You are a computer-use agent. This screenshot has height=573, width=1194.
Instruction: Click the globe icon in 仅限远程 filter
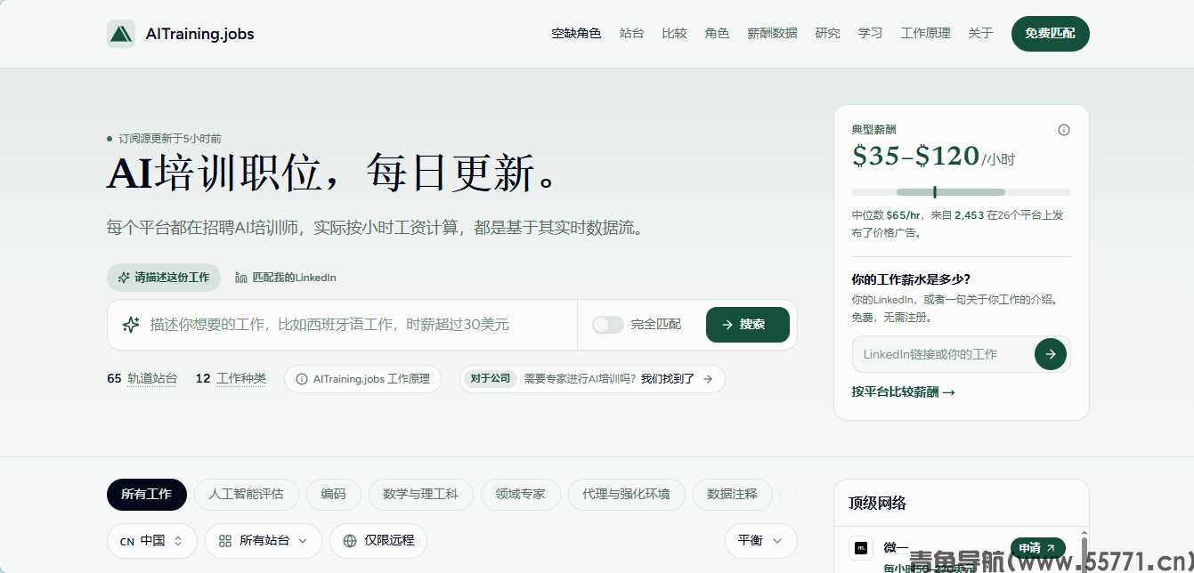click(350, 541)
